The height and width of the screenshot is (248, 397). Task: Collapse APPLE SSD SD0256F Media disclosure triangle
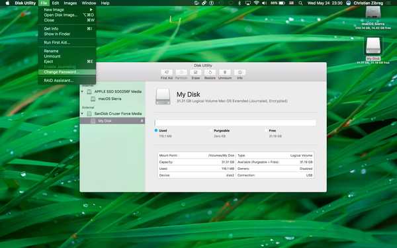[82, 92]
